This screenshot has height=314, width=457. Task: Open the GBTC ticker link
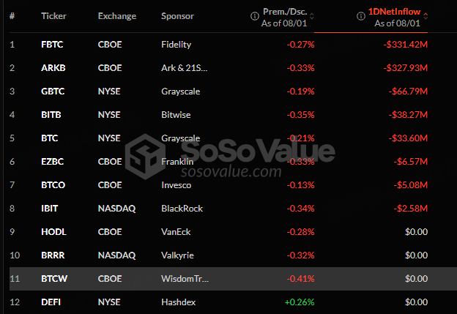[x=53, y=91]
